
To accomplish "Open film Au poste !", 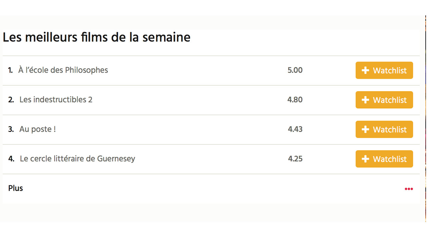I will point(37,129).
